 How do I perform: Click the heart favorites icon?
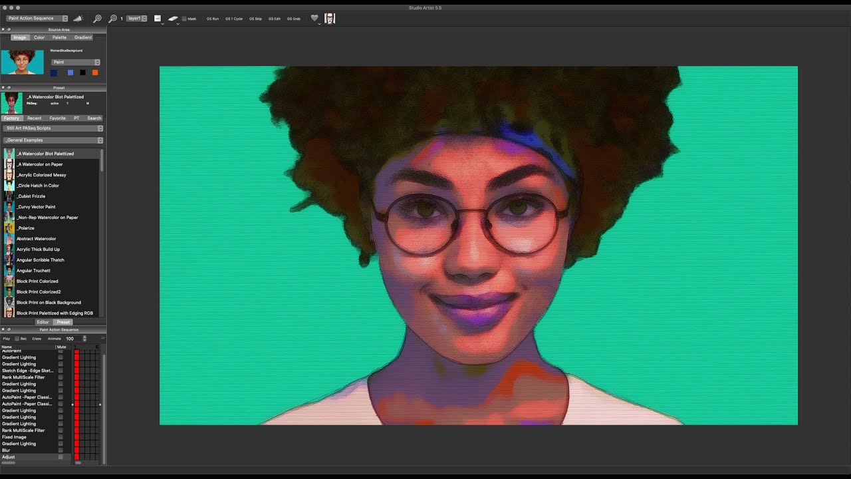coord(314,18)
